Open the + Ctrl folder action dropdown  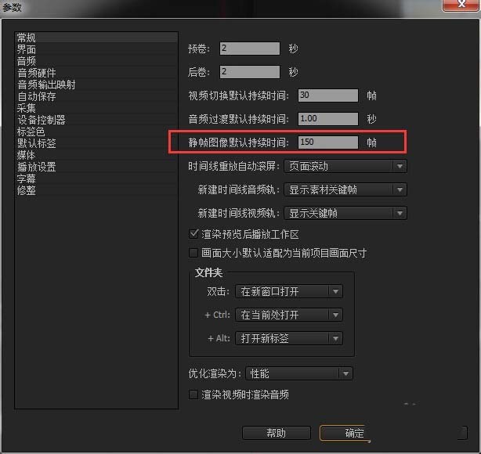coord(289,315)
